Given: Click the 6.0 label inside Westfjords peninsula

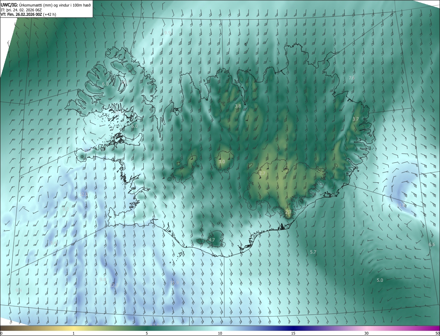Looking at the screenshot, I should tap(105, 84).
